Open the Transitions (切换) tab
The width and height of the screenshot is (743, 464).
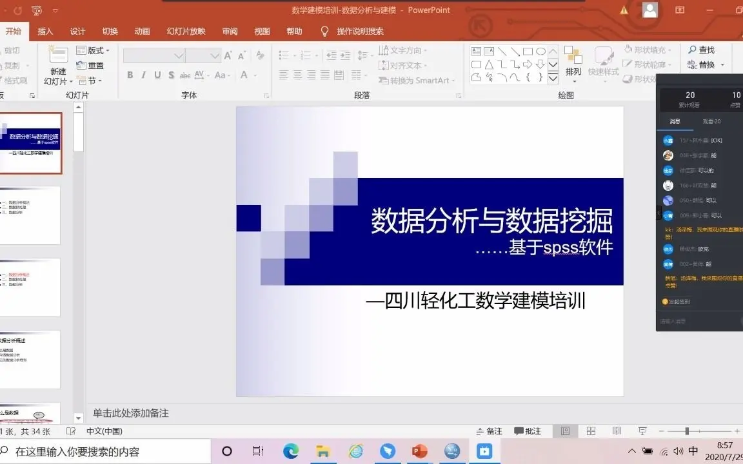click(x=110, y=31)
